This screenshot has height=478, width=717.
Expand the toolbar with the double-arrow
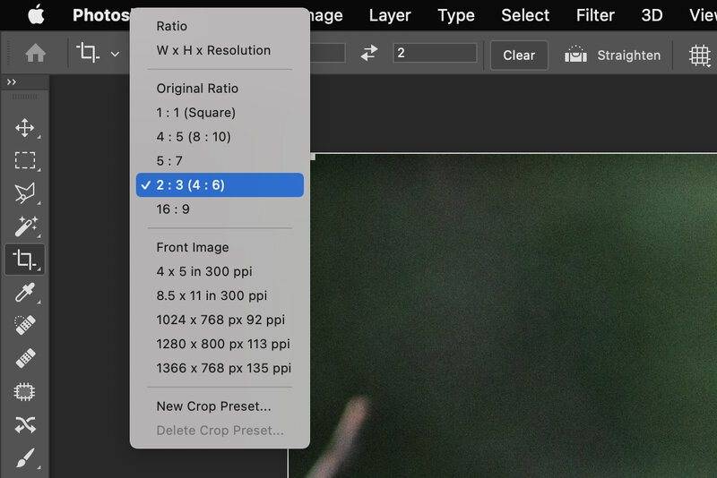(12, 81)
